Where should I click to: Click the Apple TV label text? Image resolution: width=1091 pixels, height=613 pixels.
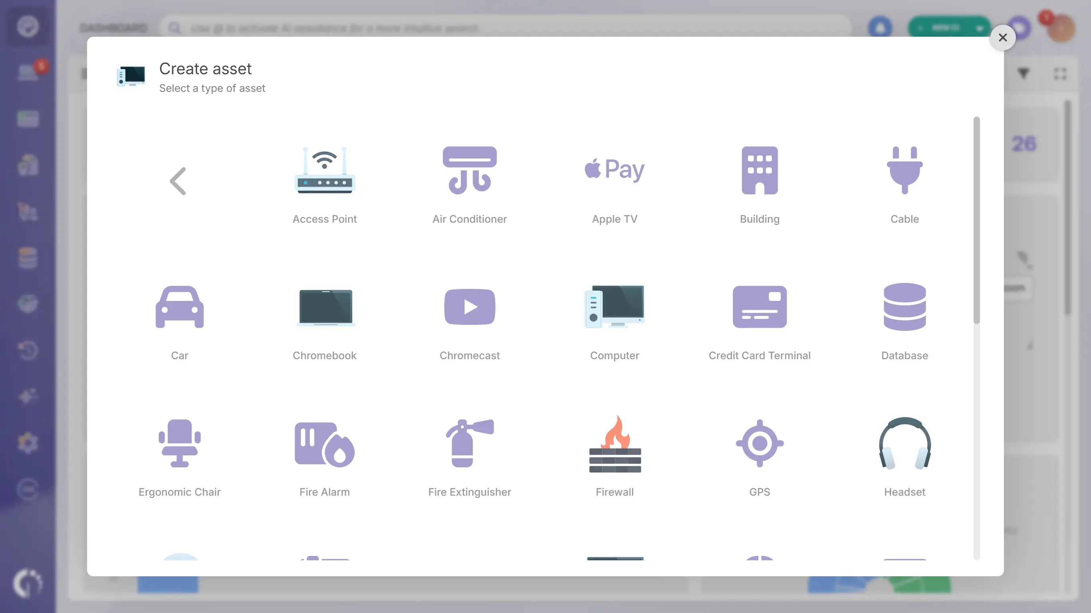point(615,219)
